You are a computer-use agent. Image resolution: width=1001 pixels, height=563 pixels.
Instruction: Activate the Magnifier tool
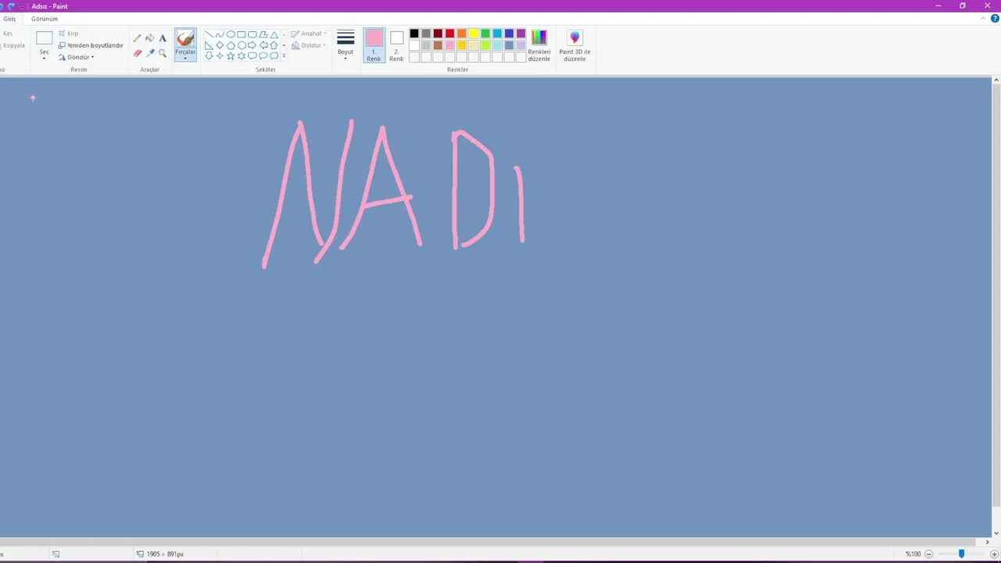pyautogui.click(x=163, y=53)
